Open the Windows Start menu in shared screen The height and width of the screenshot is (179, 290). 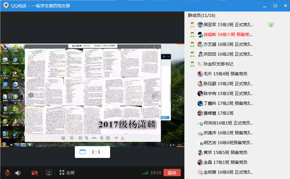pyautogui.click(x=4, y=145)
